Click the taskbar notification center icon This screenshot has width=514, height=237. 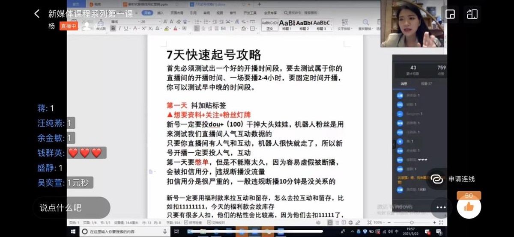(x=439, y=231)
